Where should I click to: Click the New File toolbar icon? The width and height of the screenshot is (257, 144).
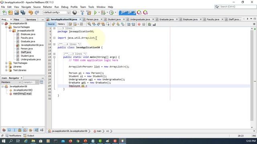pos(4,12)
